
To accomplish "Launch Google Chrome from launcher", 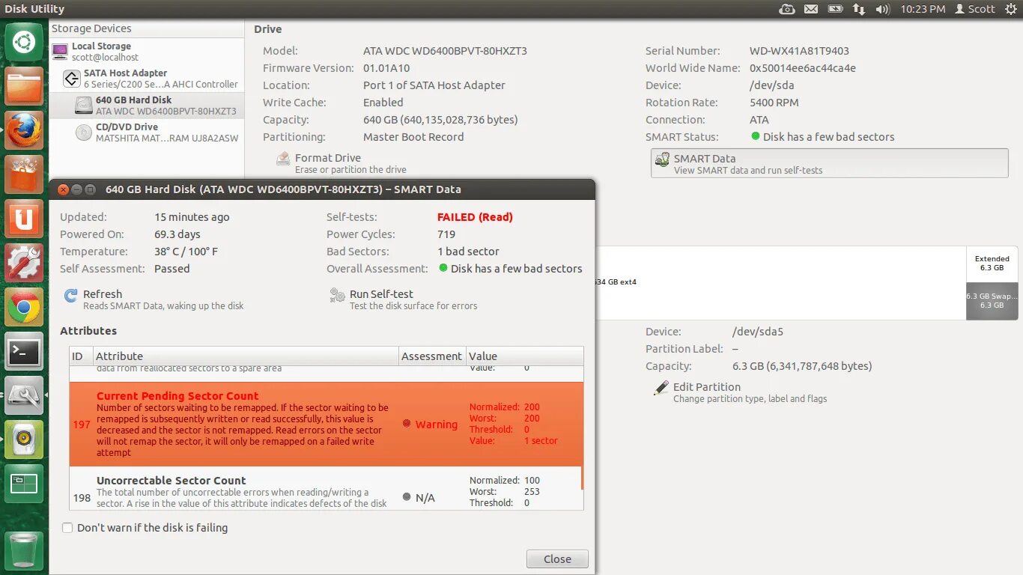I will point(24,307).
